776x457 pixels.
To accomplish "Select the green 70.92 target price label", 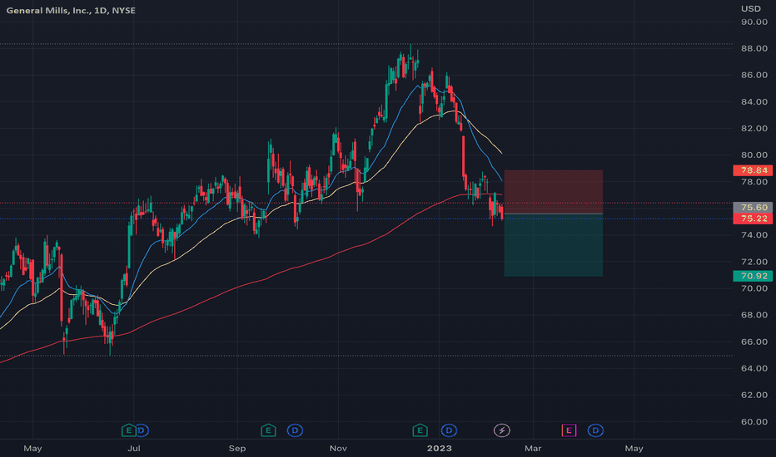I will (752, 276).
